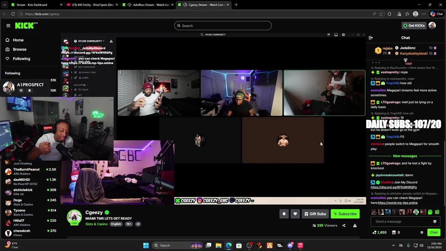Open emoji picker in chat input
Screen dimensions: 446x251
(x=435, y=221)
